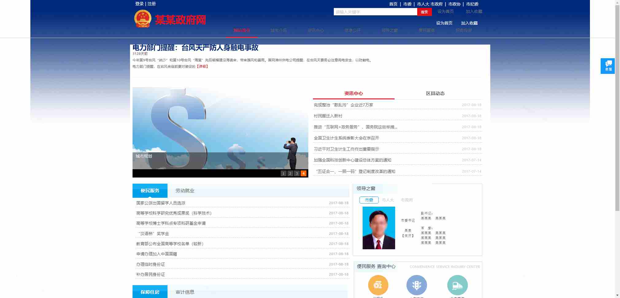The image size is (620, 298).
Task: Click the page vertical scrollbar thumb
Action: [617, 108]
